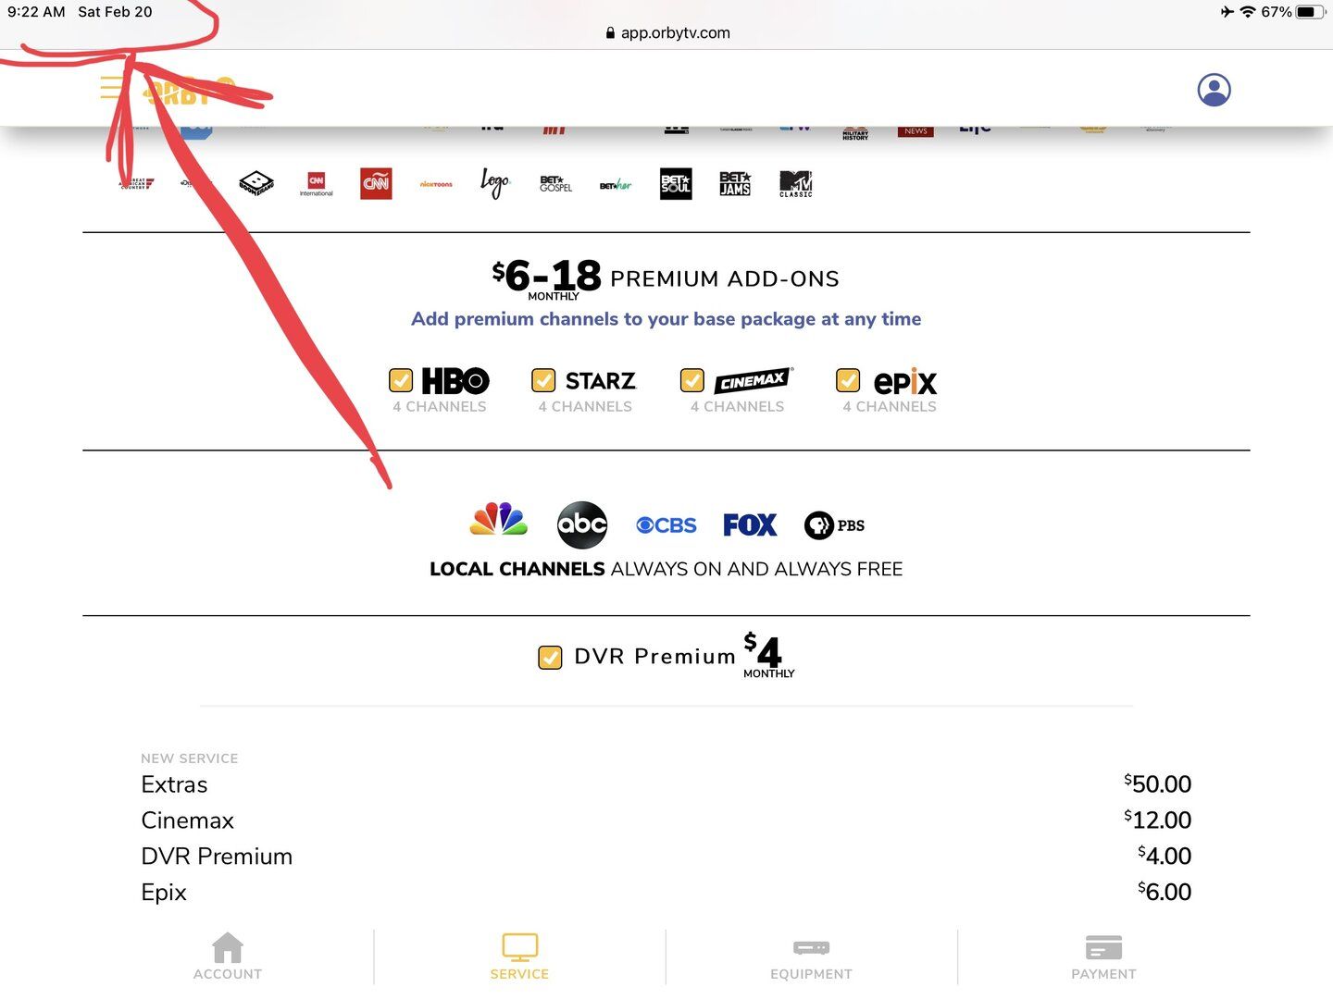Click the BET Gospel logo

tap(555, 183)
